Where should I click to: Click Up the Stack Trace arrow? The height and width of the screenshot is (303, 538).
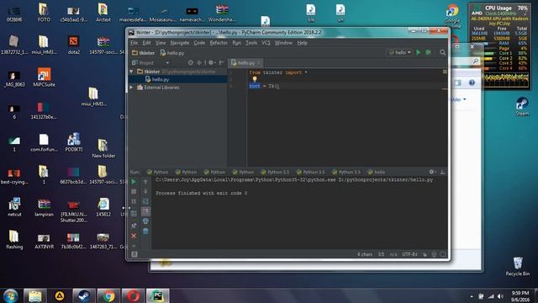coord(145,182)
